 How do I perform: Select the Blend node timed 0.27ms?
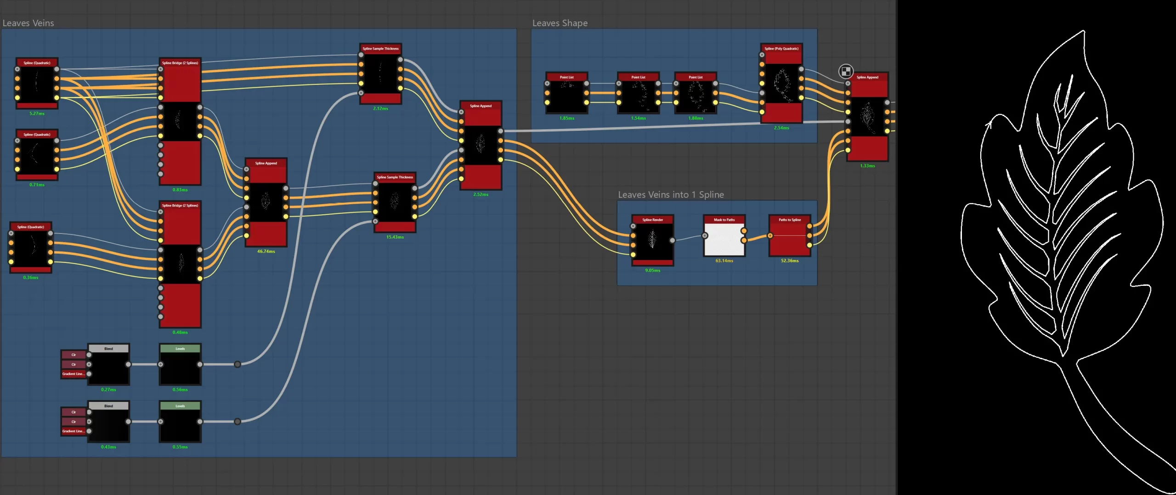click(x=108, y=364)
